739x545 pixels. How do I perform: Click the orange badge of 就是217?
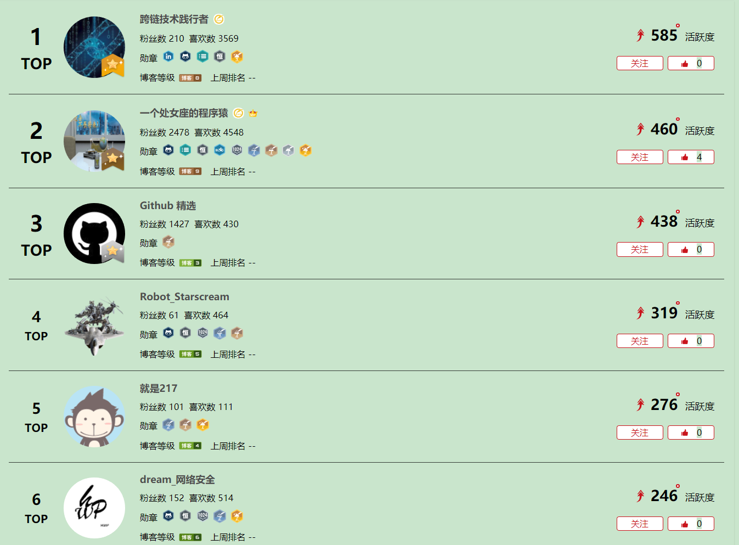[202, 425]
